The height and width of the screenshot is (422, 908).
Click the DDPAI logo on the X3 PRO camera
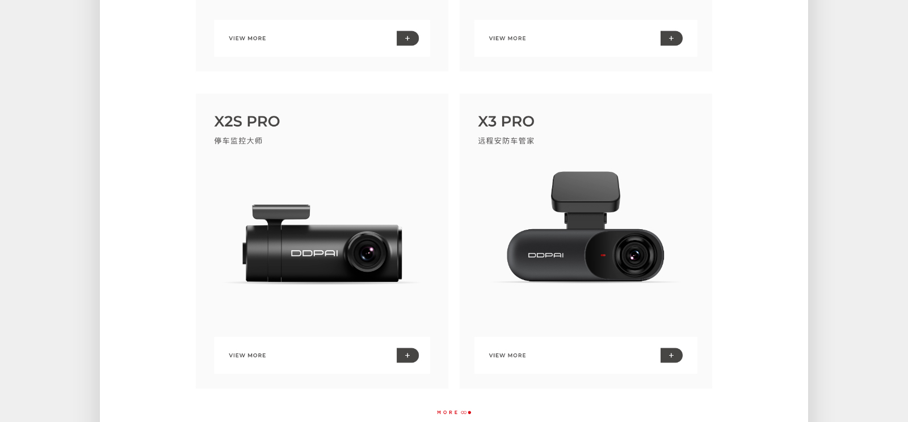546,255
